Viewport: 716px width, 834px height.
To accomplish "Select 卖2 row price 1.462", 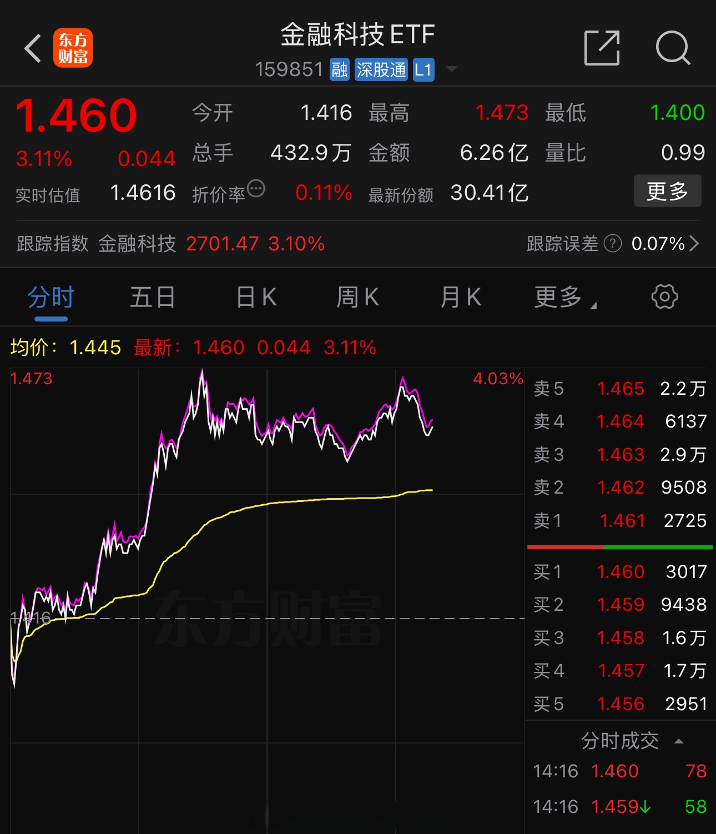I will pyautogui.click(x=620, y=488).
